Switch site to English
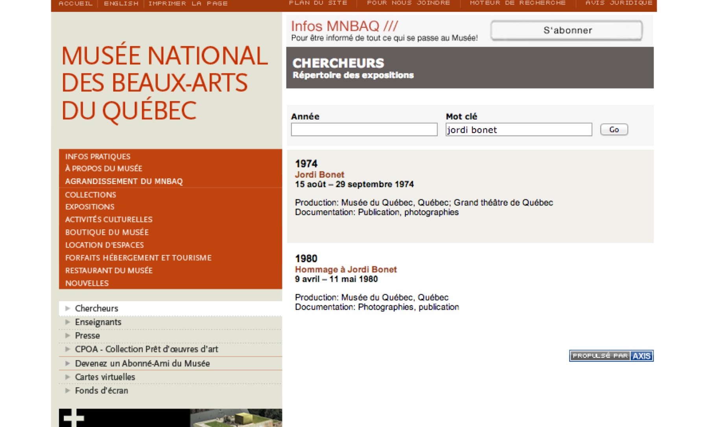 click(121, 4)
